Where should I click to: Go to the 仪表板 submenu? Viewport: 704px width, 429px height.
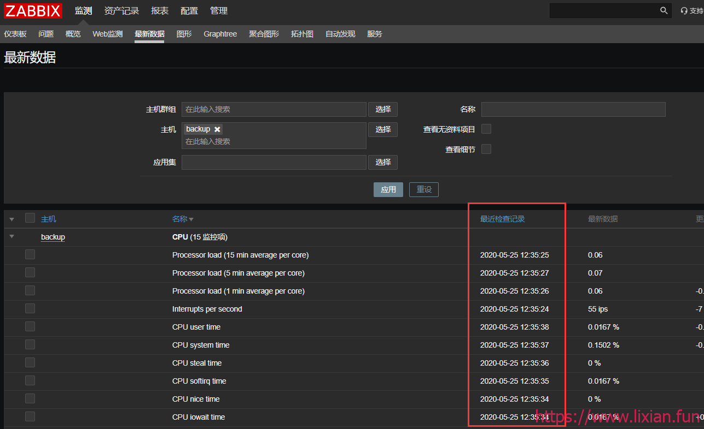point(15,34)
